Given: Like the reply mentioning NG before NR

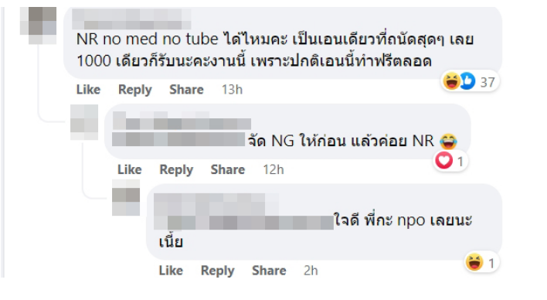Looking at the screenshot, I should coord(130,170).
